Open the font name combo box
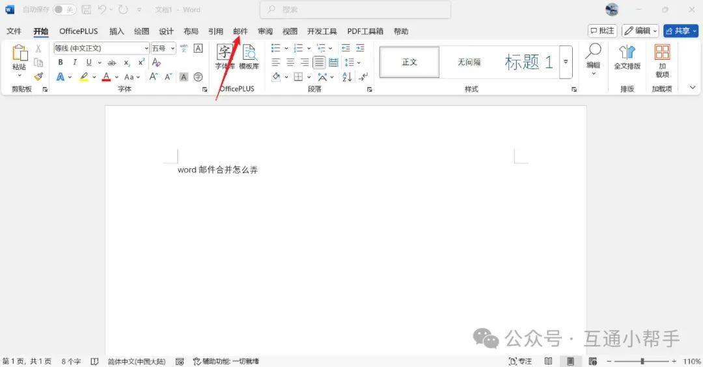Image resolution: width=703 pixels, height=367 pixels. 102,48
